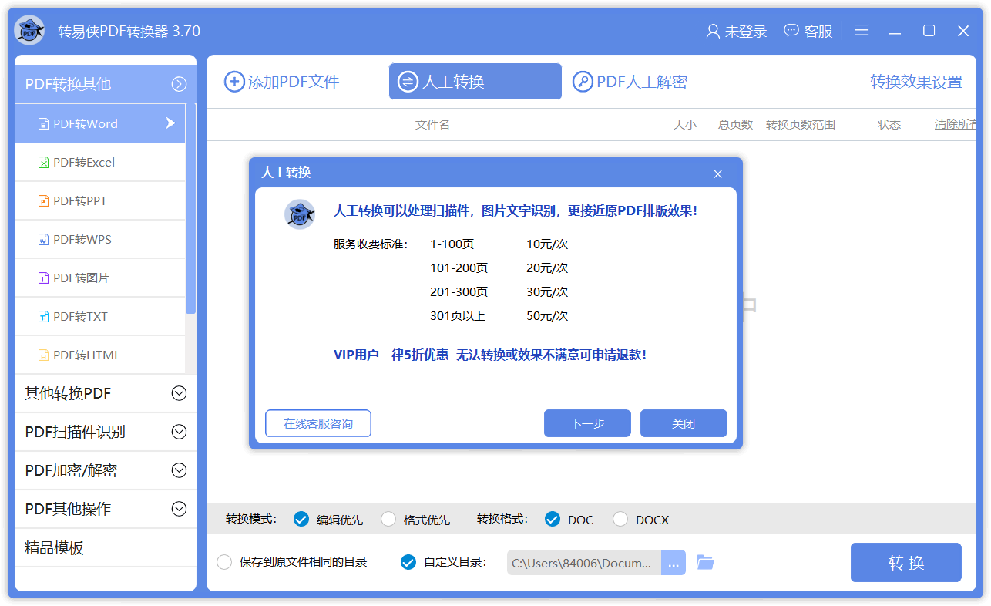Click 文件名 column header
The image size is (991, 606).
click(432, 124)
